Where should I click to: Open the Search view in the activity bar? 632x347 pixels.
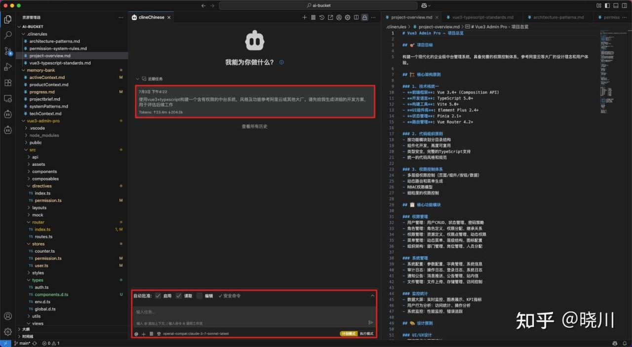pos(8,35)
